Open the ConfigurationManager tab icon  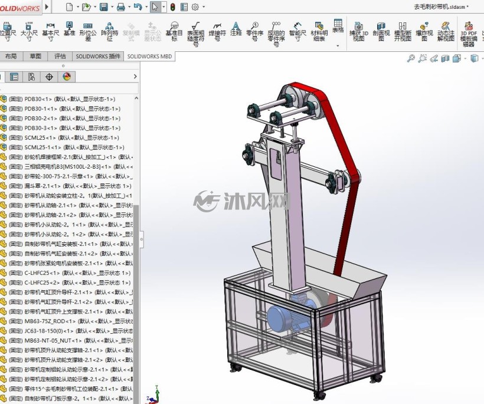[x=31, y=77]
